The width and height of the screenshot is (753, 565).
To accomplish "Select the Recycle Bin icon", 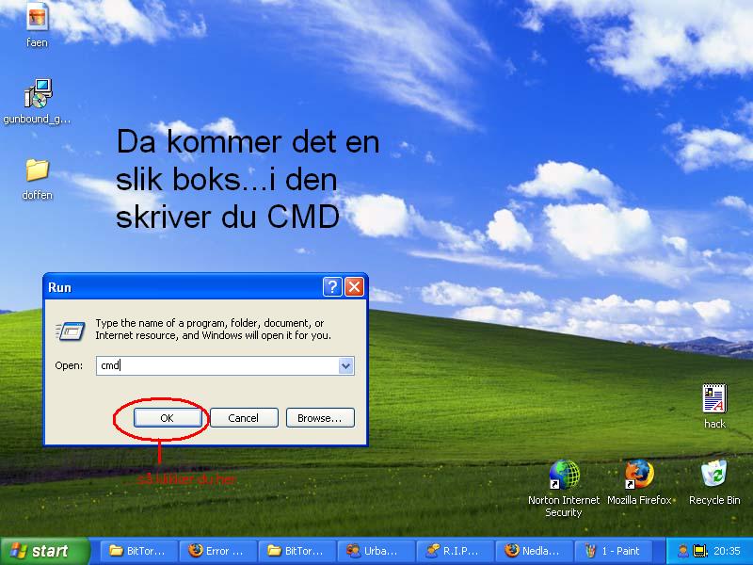I will (x=714, y=482).
